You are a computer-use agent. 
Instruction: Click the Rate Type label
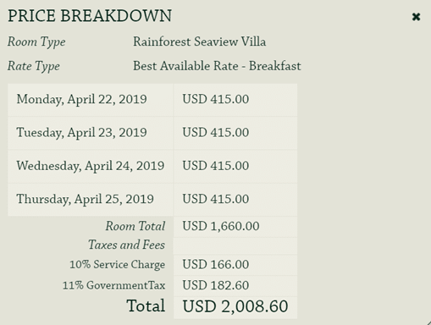pyautogui.click(x=34, y=67)
